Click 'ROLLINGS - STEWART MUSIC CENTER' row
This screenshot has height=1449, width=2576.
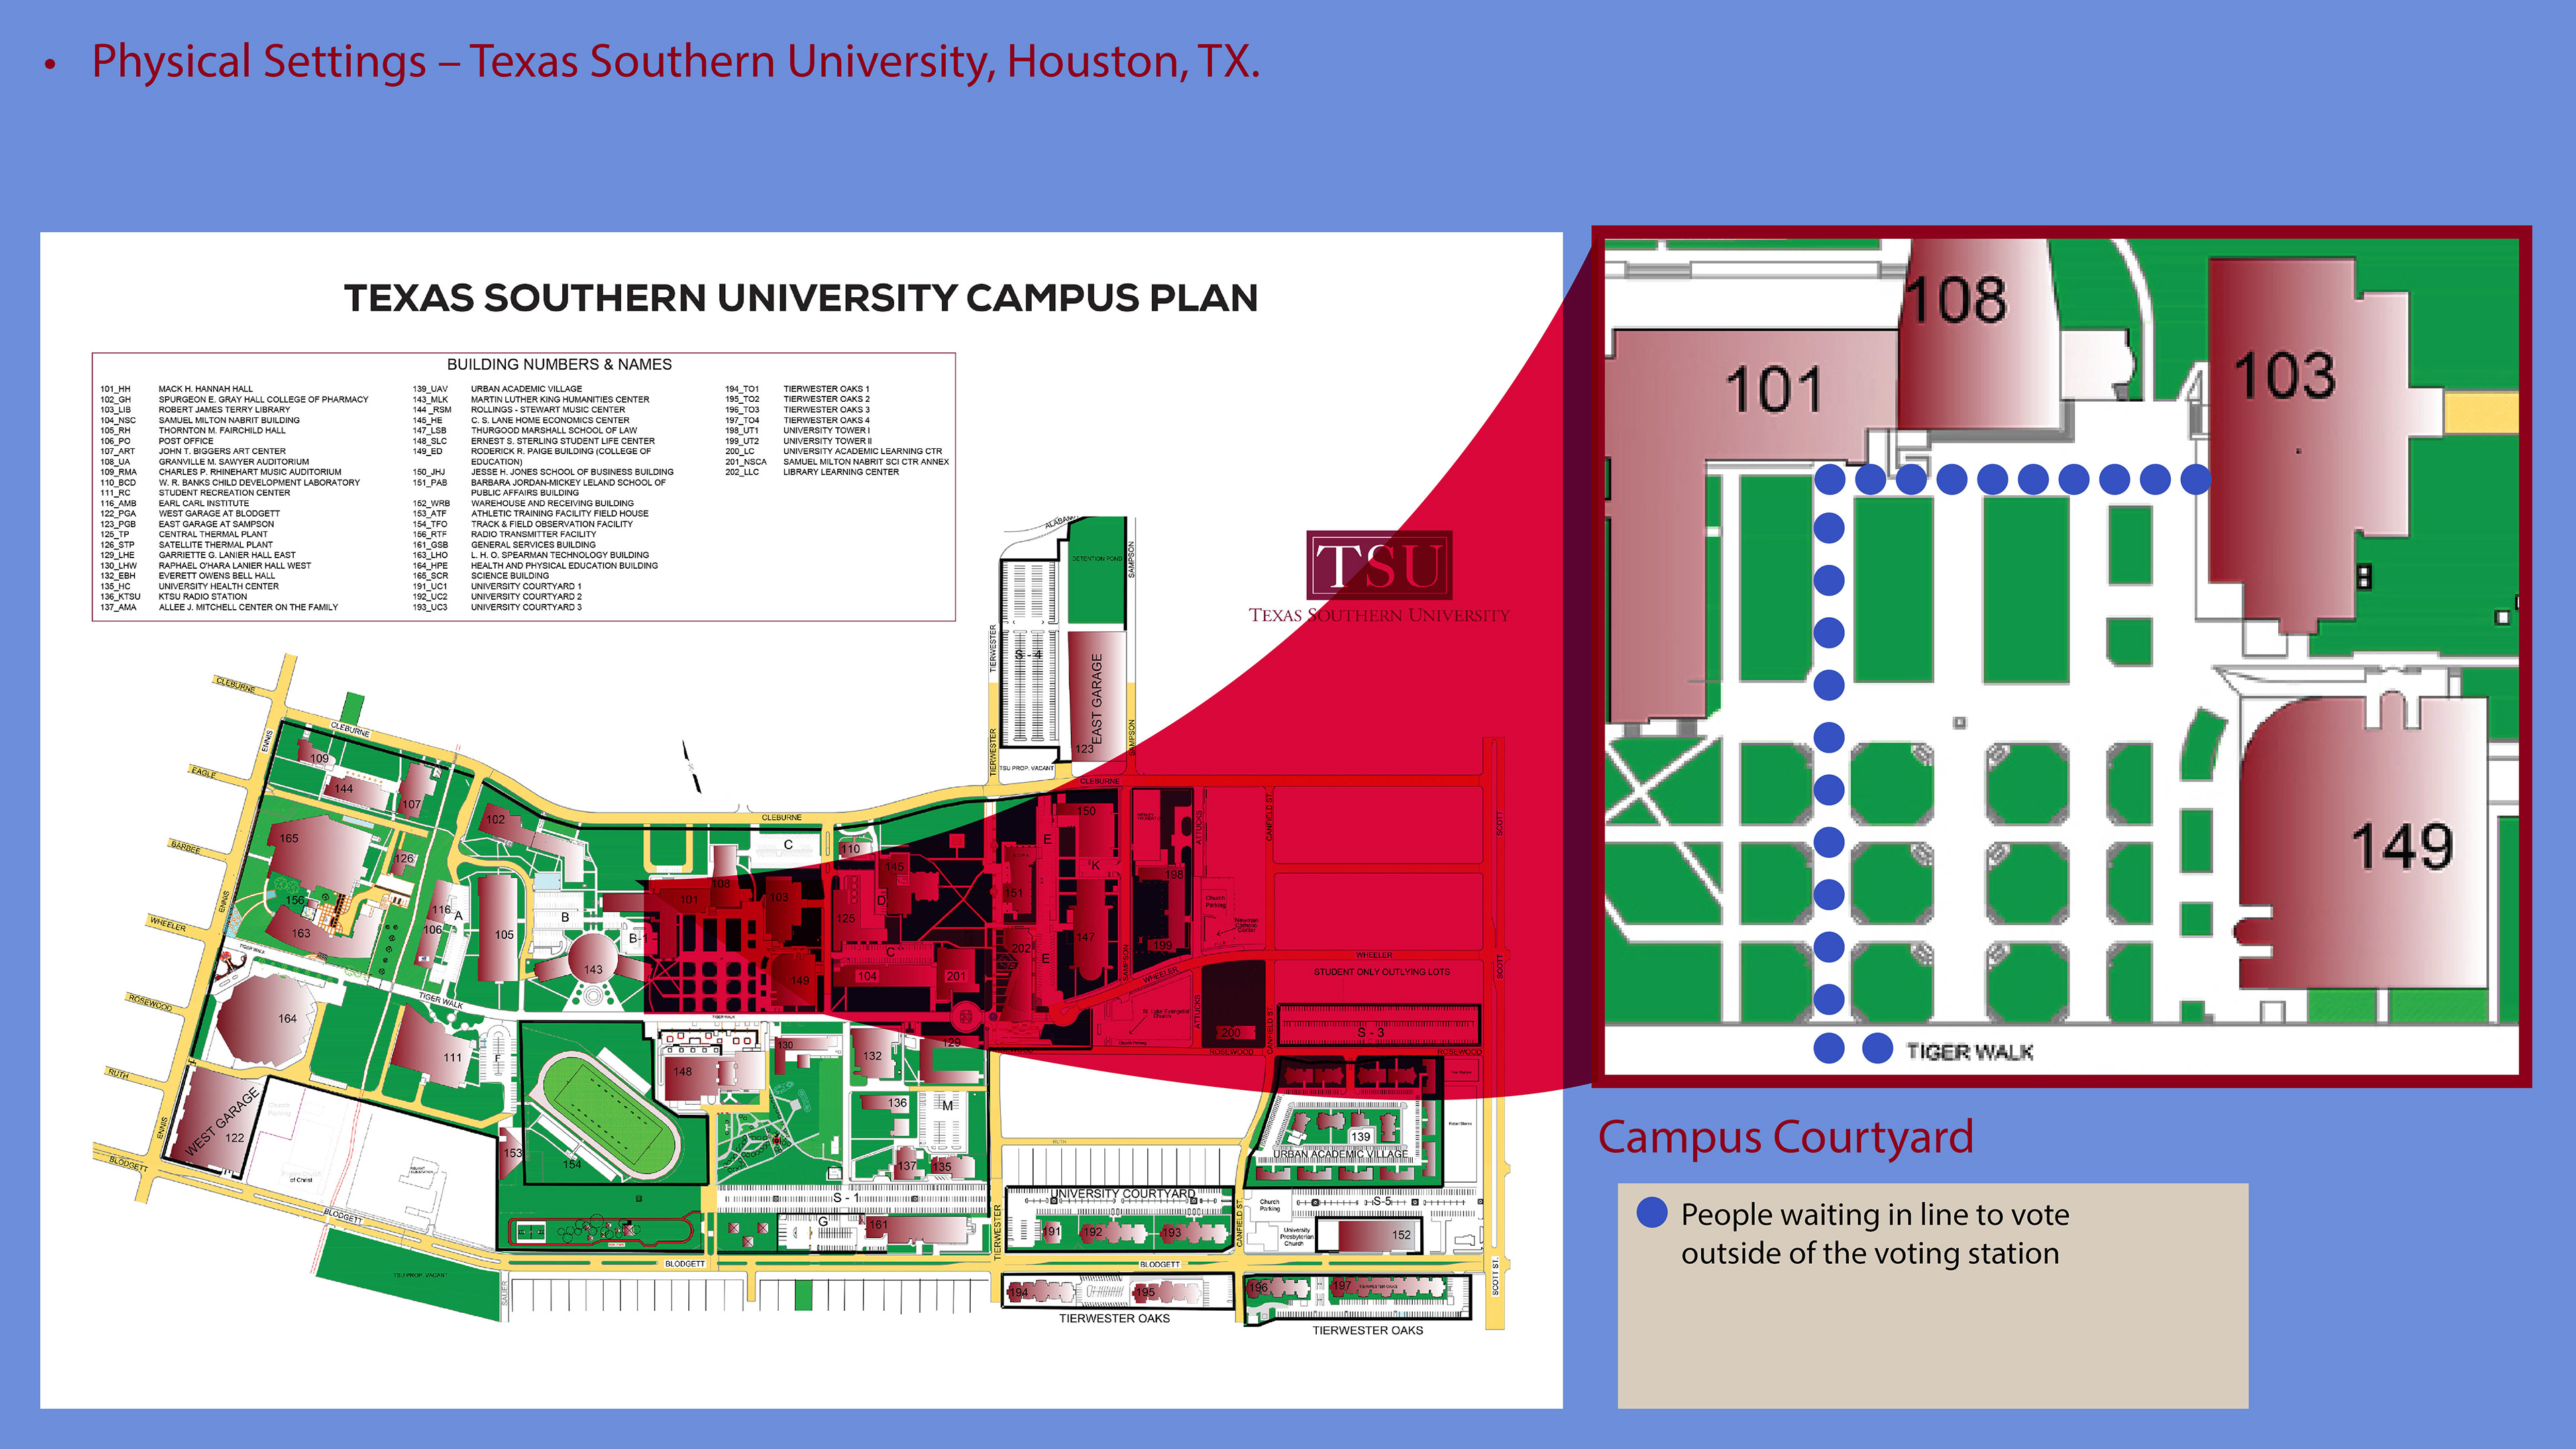click(519, 410)
